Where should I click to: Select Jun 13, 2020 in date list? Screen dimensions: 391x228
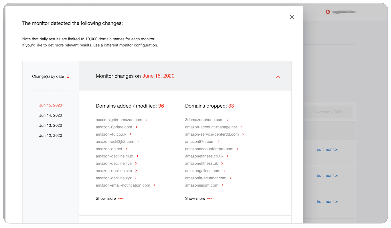(51, 125)
